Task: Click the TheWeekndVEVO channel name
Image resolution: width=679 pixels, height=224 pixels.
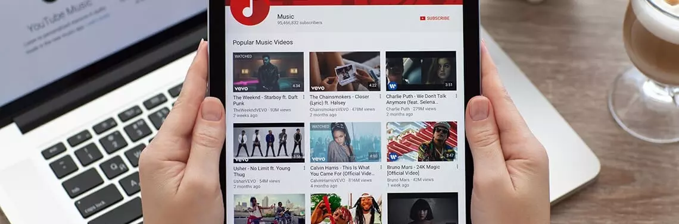Action: pos(250,110)
